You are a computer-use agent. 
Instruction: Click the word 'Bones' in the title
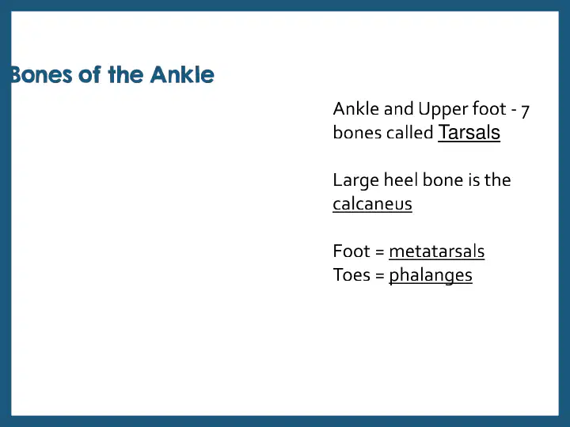pos(41,75)
